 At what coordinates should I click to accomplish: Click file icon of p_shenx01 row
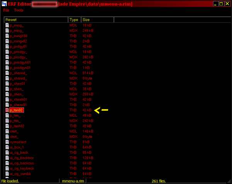(x=7, y=105)
